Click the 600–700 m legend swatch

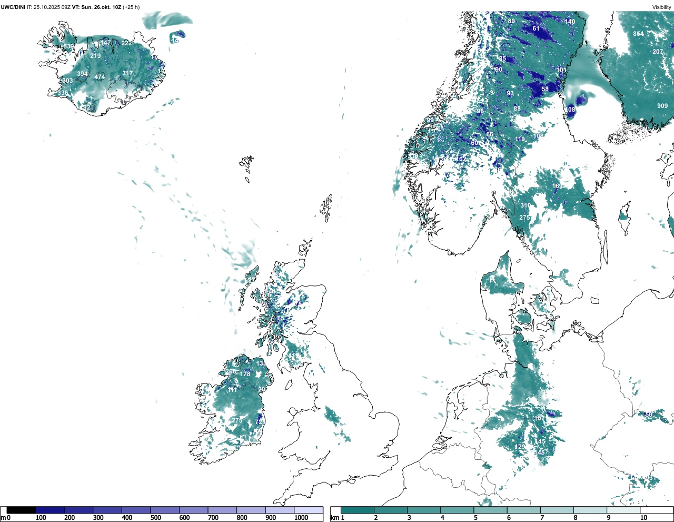click(194, 510)
